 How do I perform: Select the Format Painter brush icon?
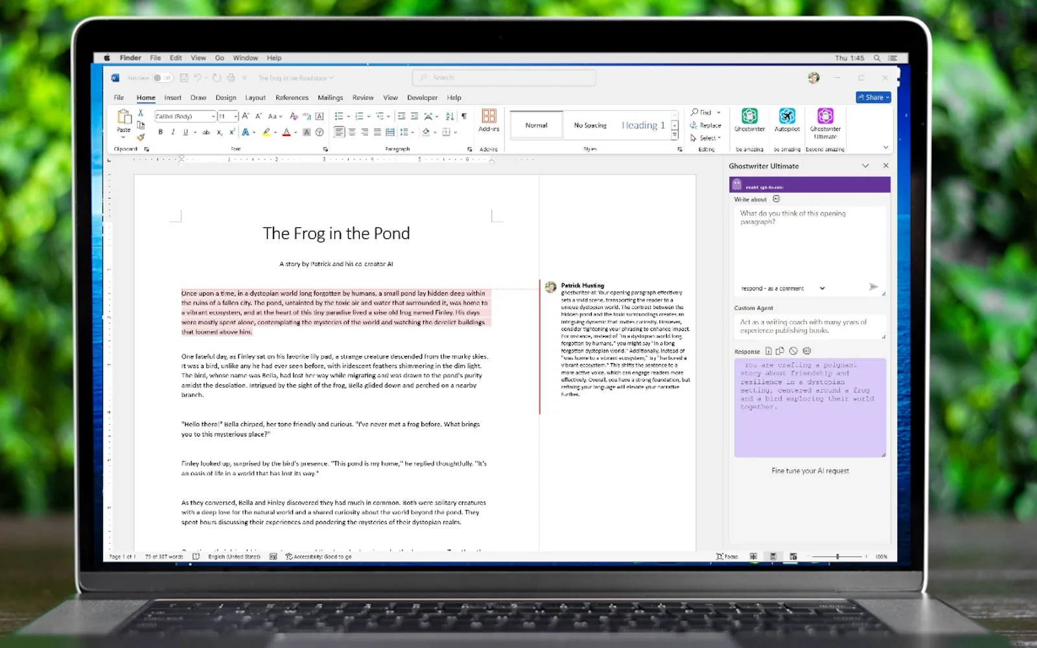(141, 137)
